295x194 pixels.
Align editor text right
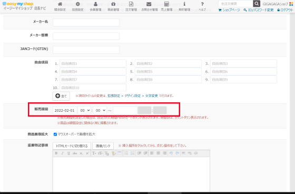pyautogui.click(x=164, y=153)
